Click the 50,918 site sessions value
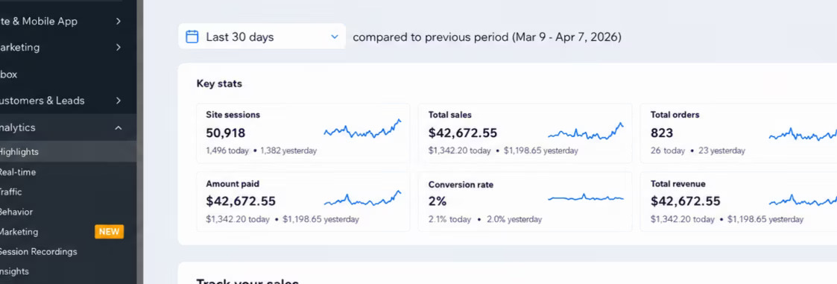Image resolution: width=837 pixels, height=284 pixels. click(226, 133)
